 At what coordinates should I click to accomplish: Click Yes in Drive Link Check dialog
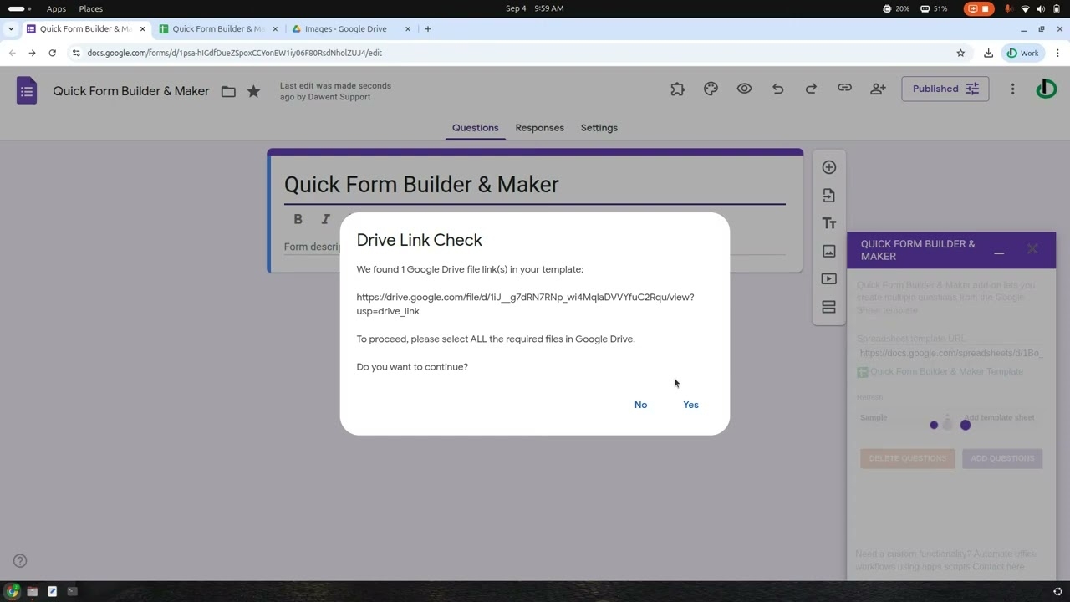click(x=690, y=405)
